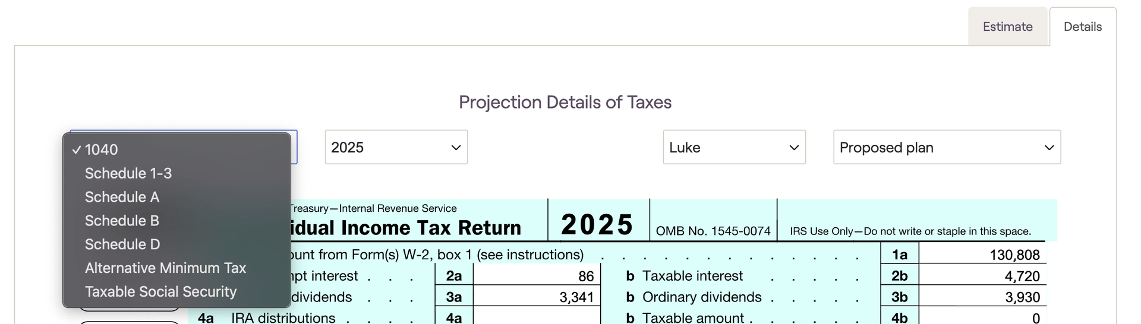Open Schedule D from the menu

122,244
